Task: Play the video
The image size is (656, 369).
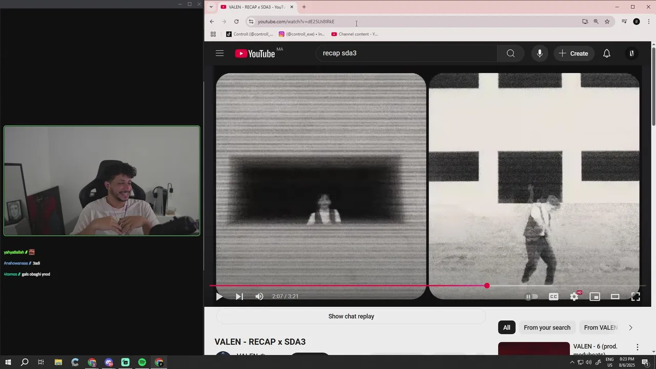Action: click(219, 296)
